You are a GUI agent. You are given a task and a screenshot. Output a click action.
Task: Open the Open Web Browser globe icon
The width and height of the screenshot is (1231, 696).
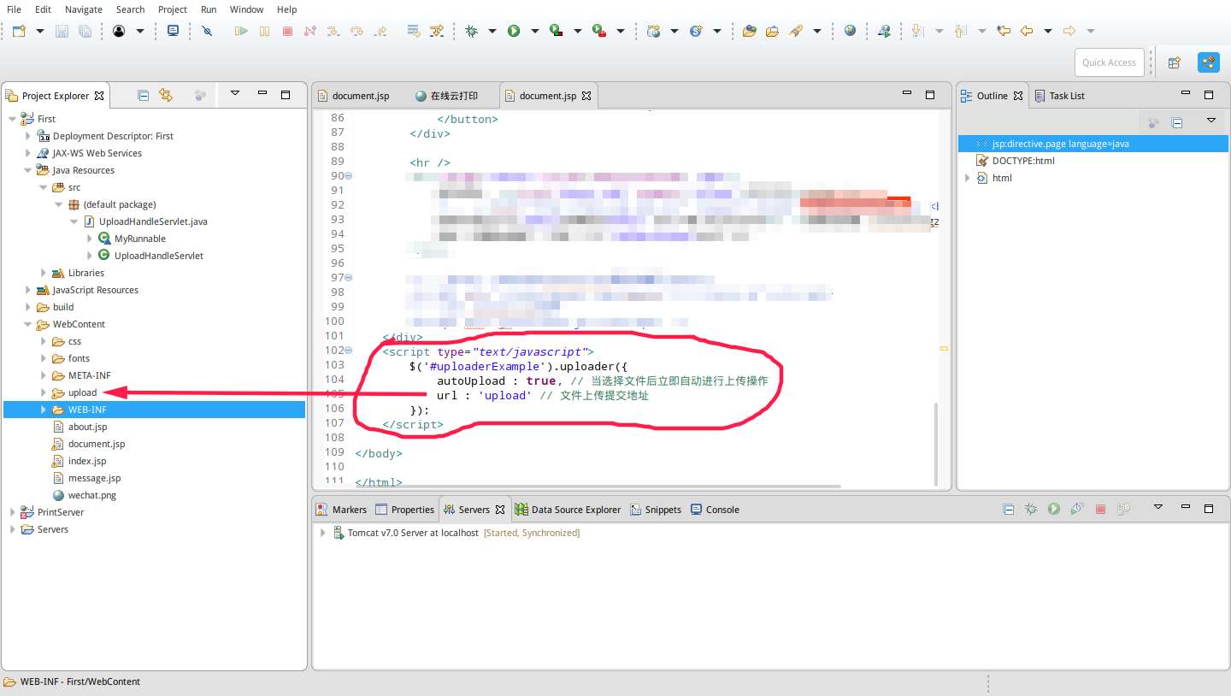coord(850,31)
